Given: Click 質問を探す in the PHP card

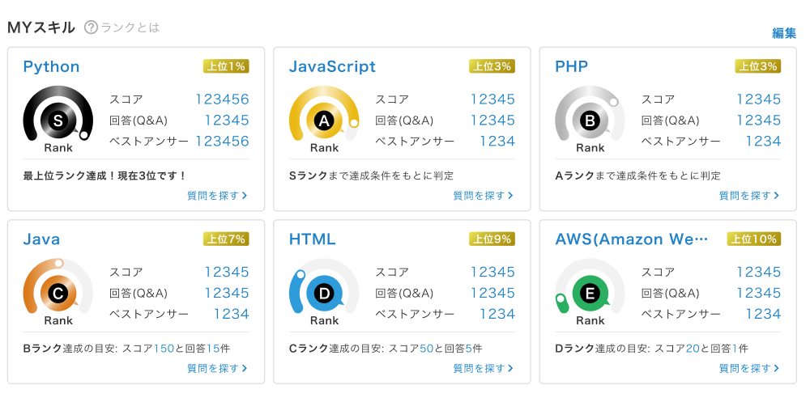Looking at the screenshot, I should pos(748,195).
